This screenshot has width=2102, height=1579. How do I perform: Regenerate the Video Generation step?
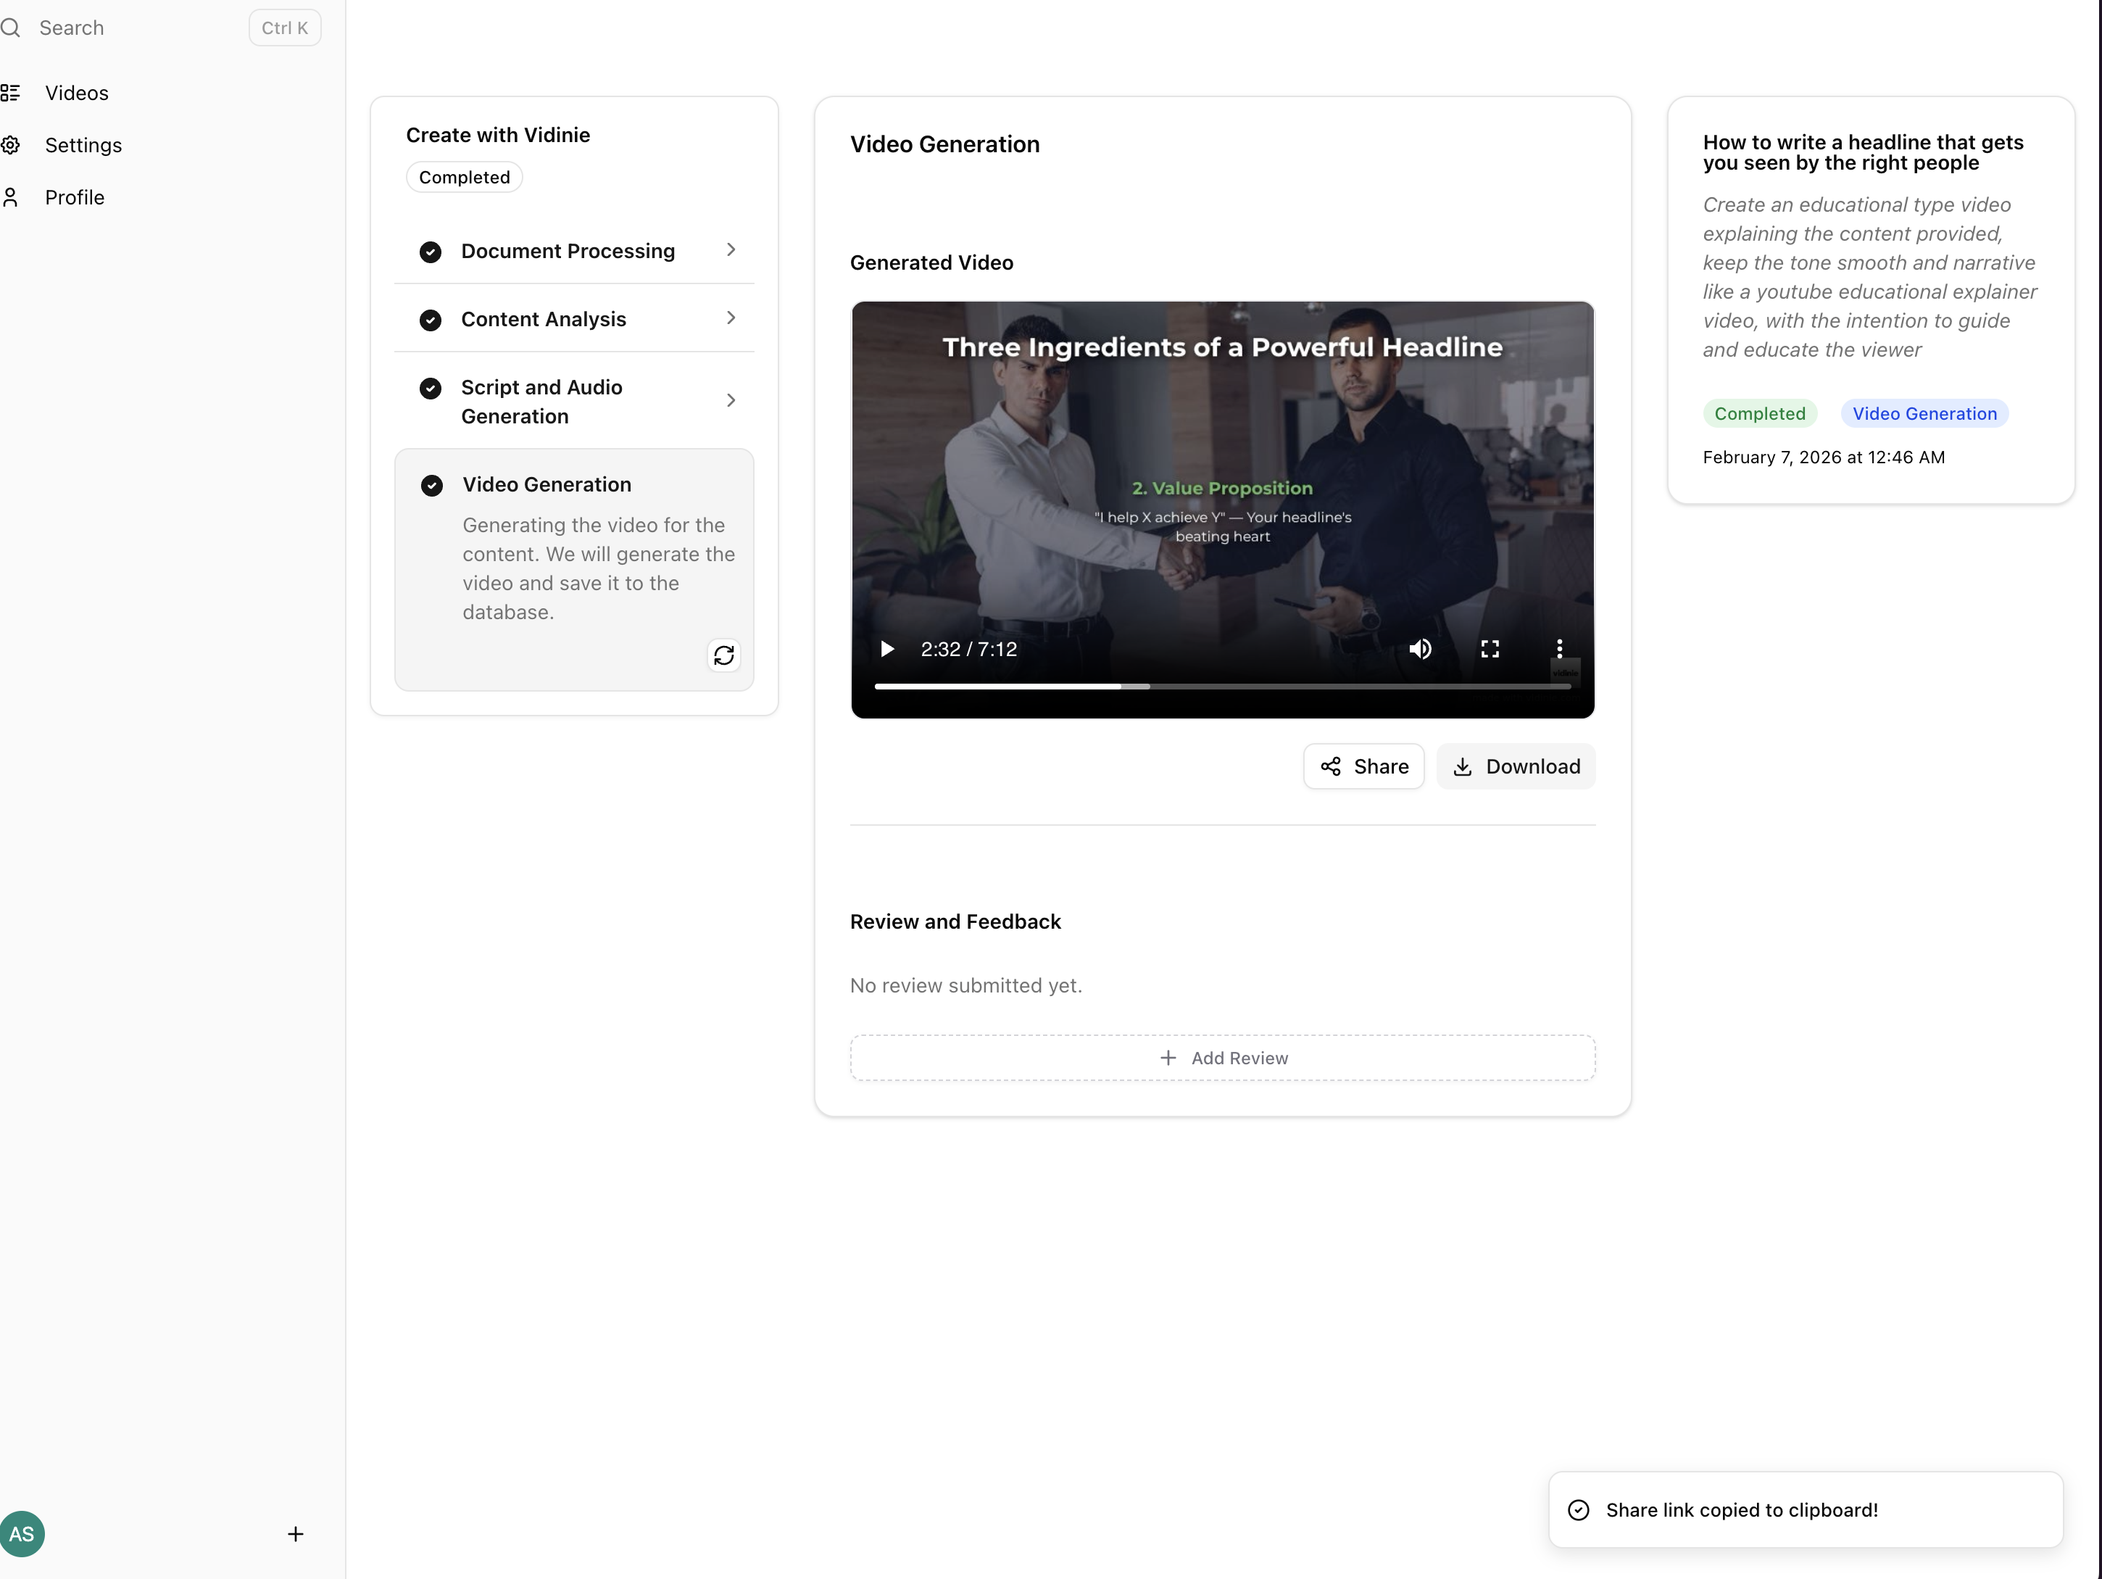click(724, 656)
